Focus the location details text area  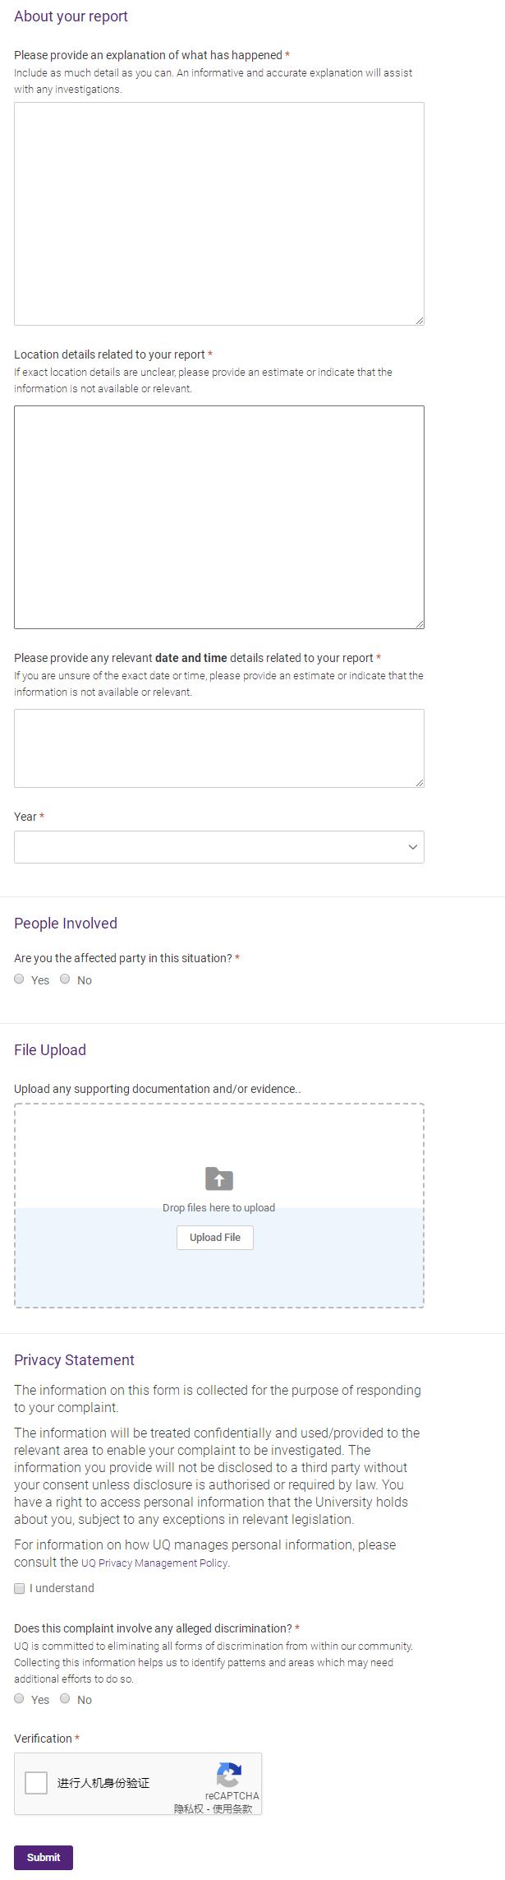(x=219, y=517)
